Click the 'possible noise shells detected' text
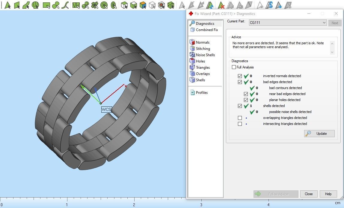344x208 pixels. click(290, 112)
